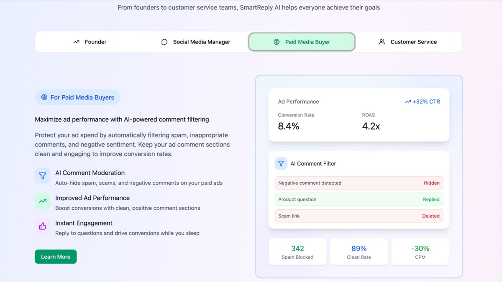Select the Product question row
Viewport: 502px width, 282px height.
359,199
